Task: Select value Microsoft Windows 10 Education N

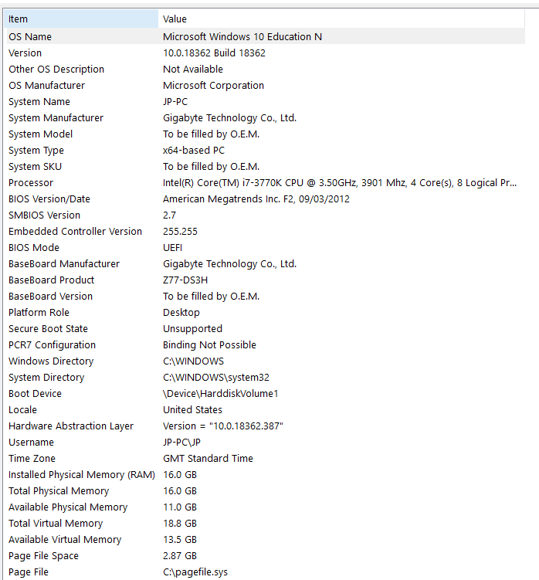Action: (x=242, y=36)
